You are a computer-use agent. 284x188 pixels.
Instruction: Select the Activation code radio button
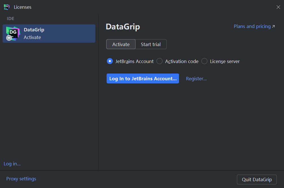pyautogui.click(x=160, y=61)
